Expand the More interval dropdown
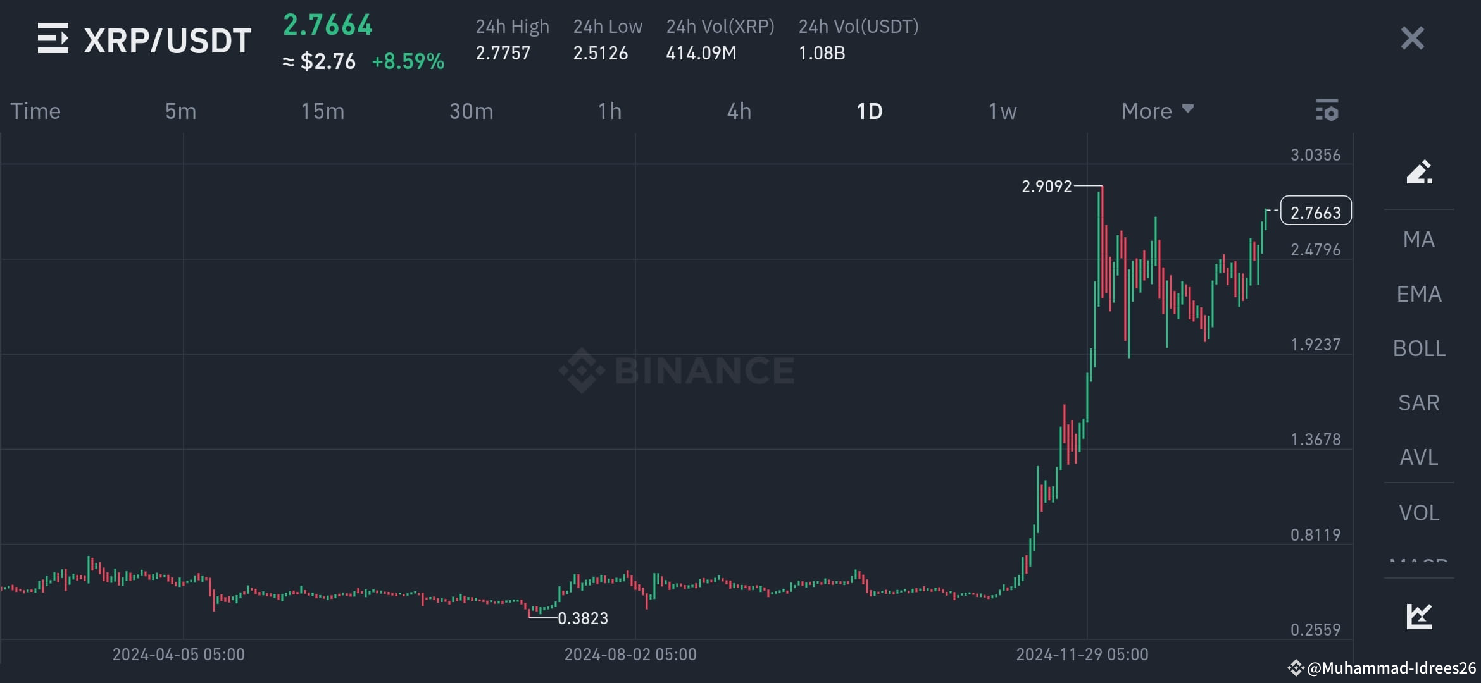Image resolution: width=1481 pixels, height=683 pixels. point(1157,110)
